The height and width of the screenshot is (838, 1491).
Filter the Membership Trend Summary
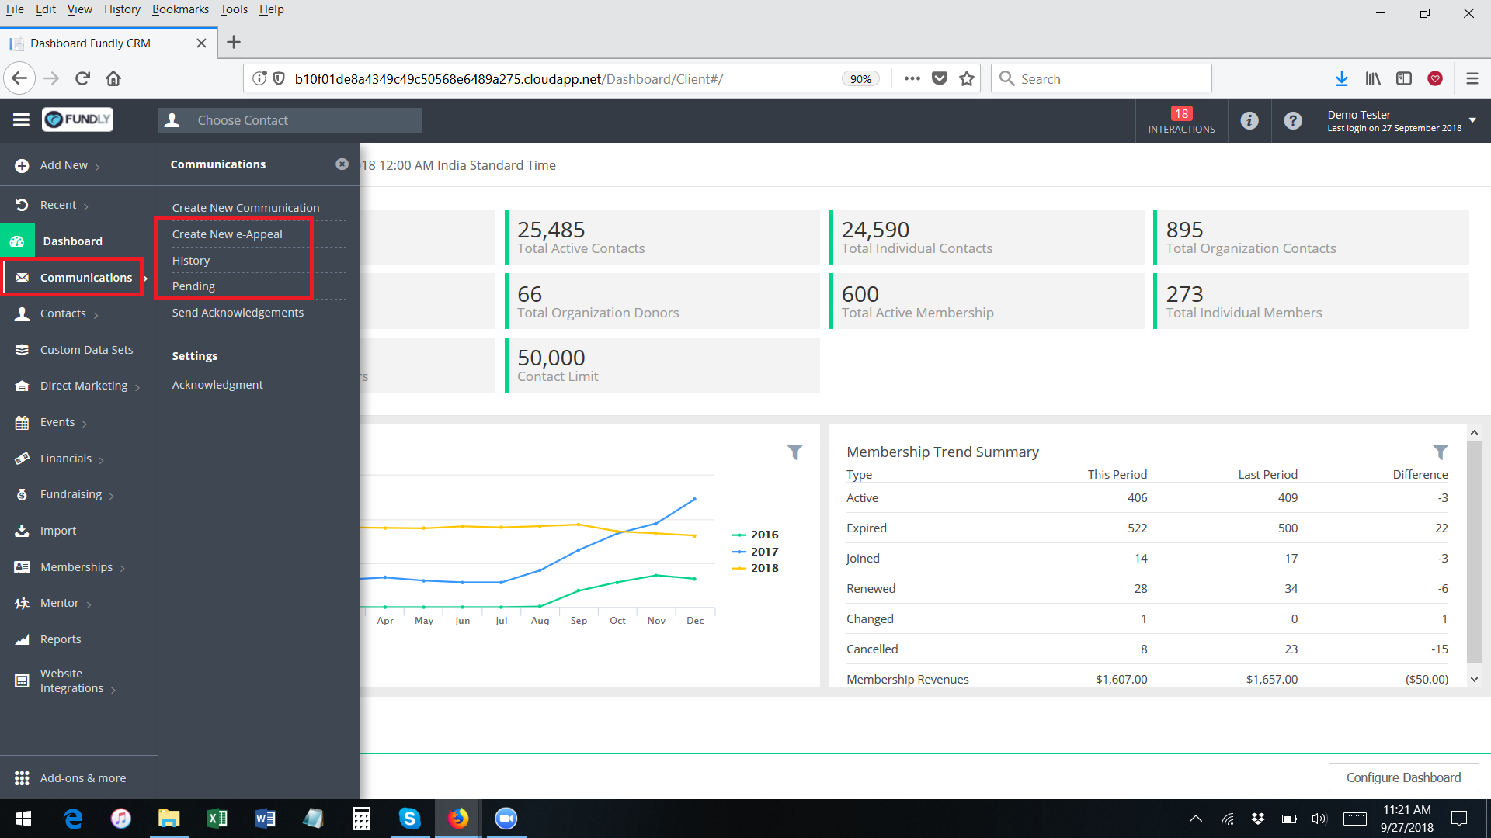tap(1440, 452)
